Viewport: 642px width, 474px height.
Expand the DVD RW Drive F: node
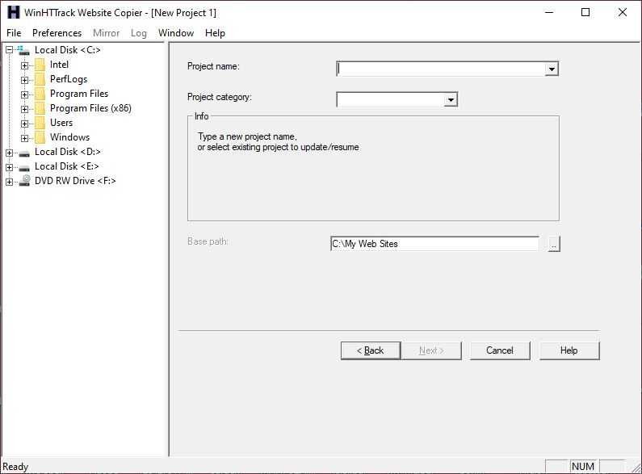10,182
